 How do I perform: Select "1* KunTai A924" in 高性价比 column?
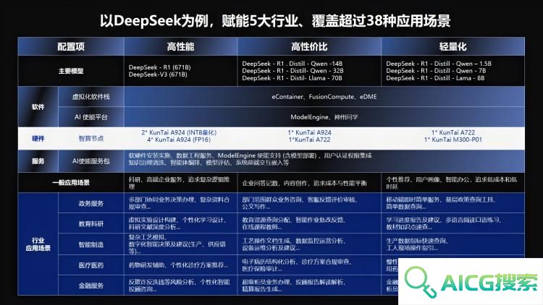click(x=310, y=132)
